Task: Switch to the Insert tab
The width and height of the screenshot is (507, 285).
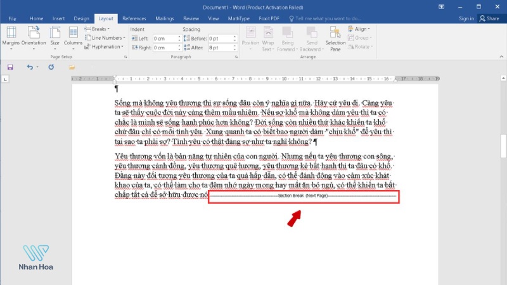Action: pos(58,19)
